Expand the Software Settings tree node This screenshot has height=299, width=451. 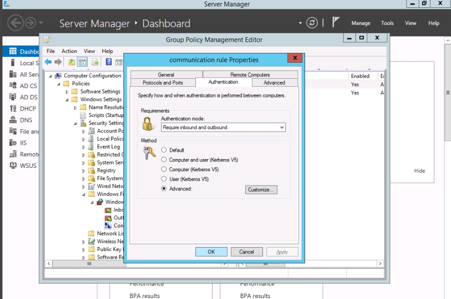[68, 92]
